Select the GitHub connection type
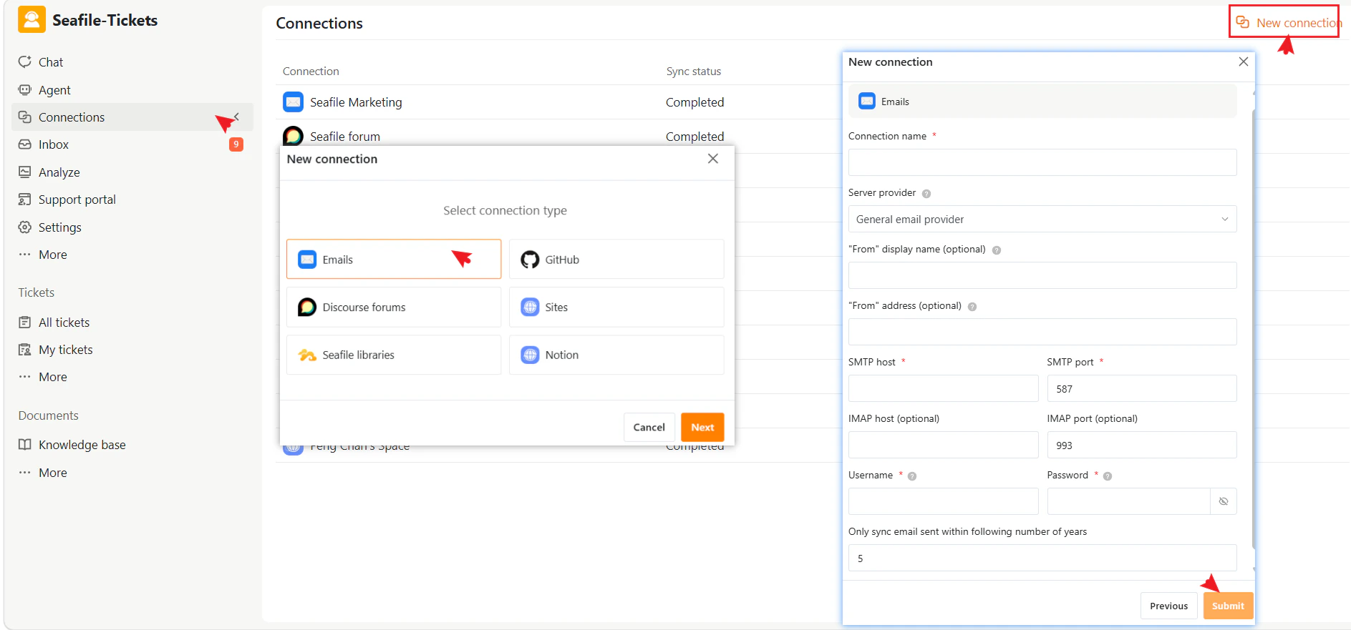Image resolution: width=1351 pixels, height=630 pixels. click(616, 259)
